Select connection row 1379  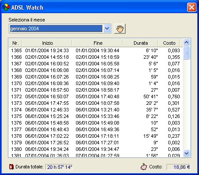click(95, 143)
